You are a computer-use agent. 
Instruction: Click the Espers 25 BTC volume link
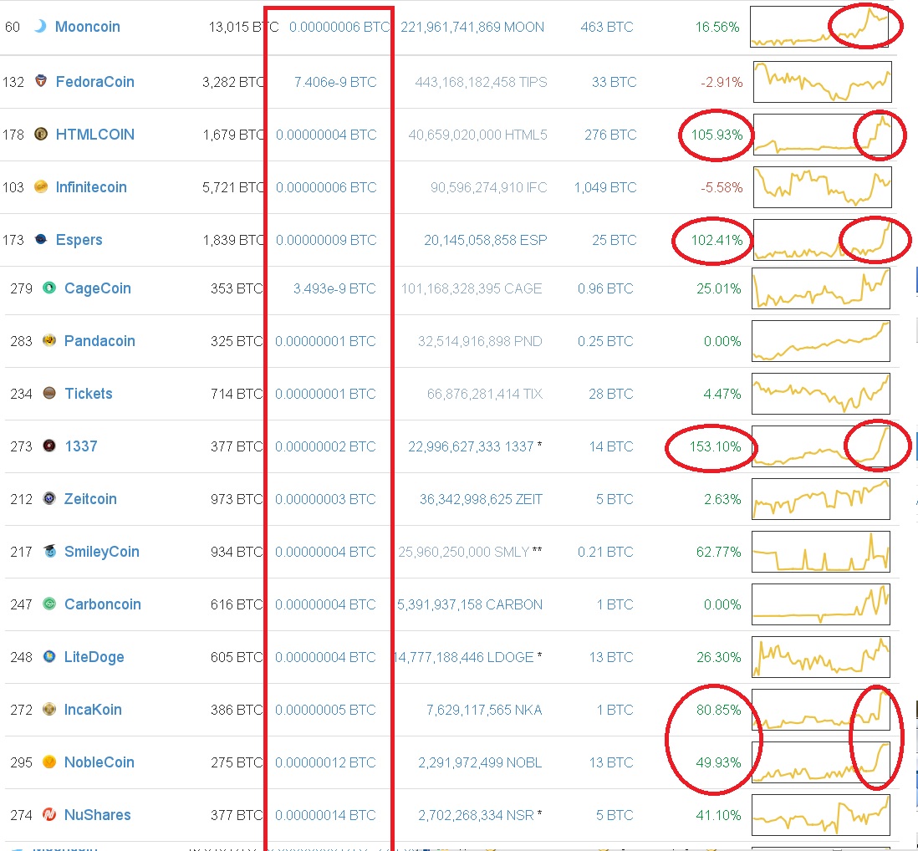point(614,240)
